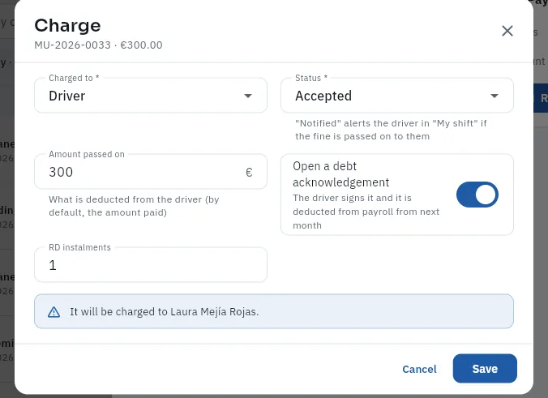Open the Charged to dropdown arrow
The width and height of the screenshot is (548, 398).
point(248,96)
